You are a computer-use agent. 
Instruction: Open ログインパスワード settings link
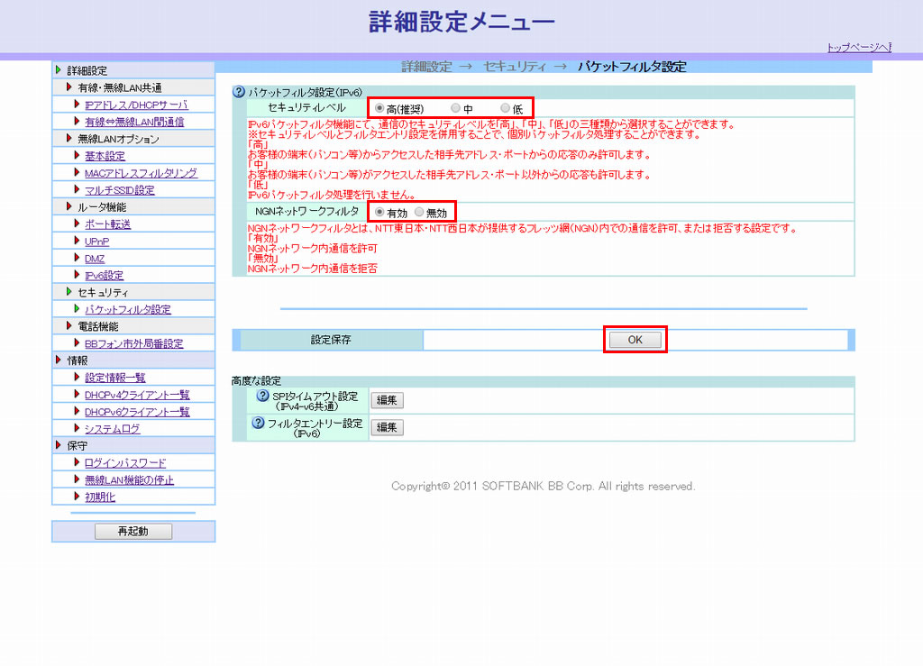(125, 463)
